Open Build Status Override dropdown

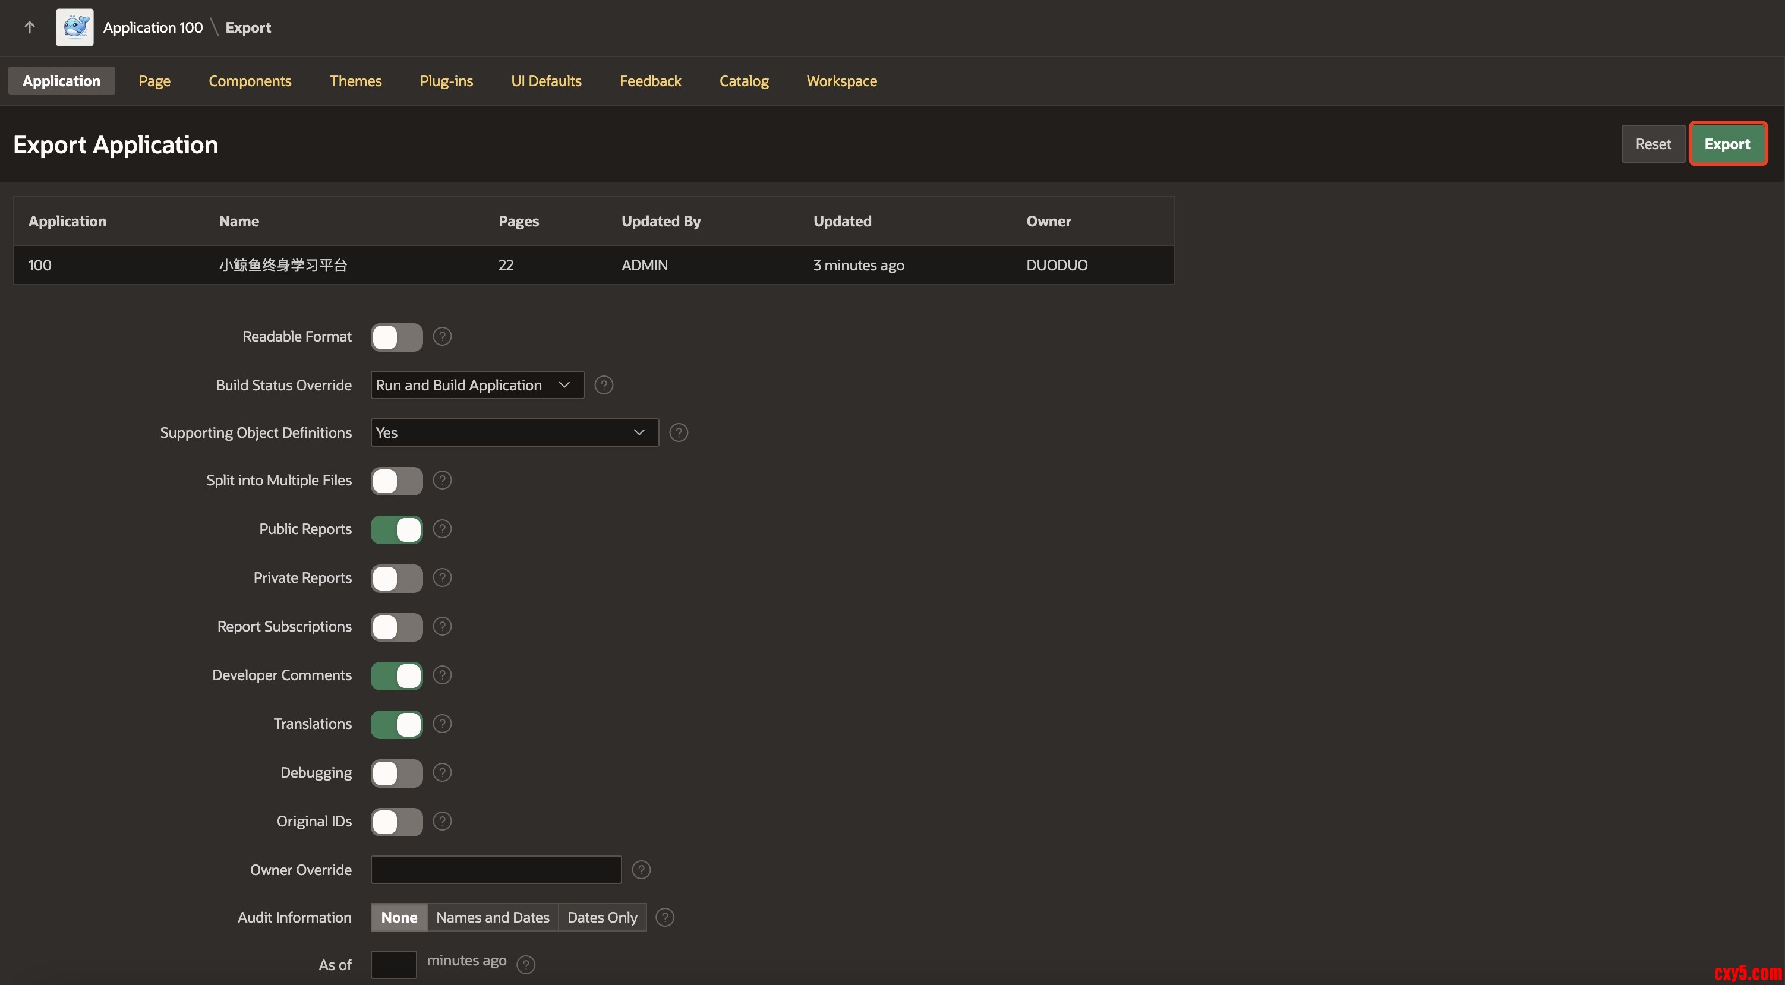(x=477, y=385)
